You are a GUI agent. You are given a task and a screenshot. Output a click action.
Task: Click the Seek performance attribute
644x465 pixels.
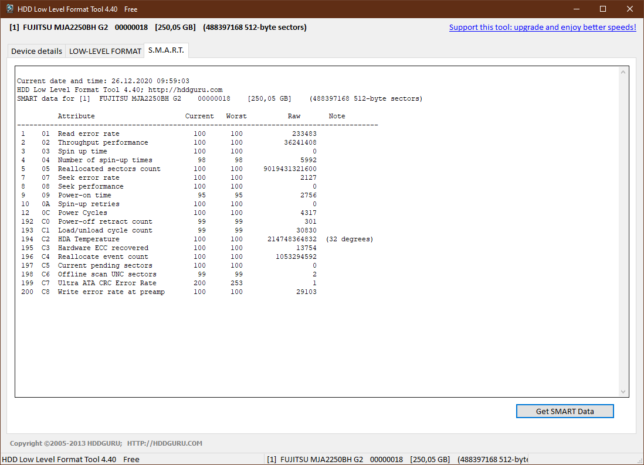(169, 186)
